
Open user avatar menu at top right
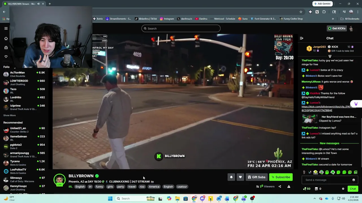[351, 28]
